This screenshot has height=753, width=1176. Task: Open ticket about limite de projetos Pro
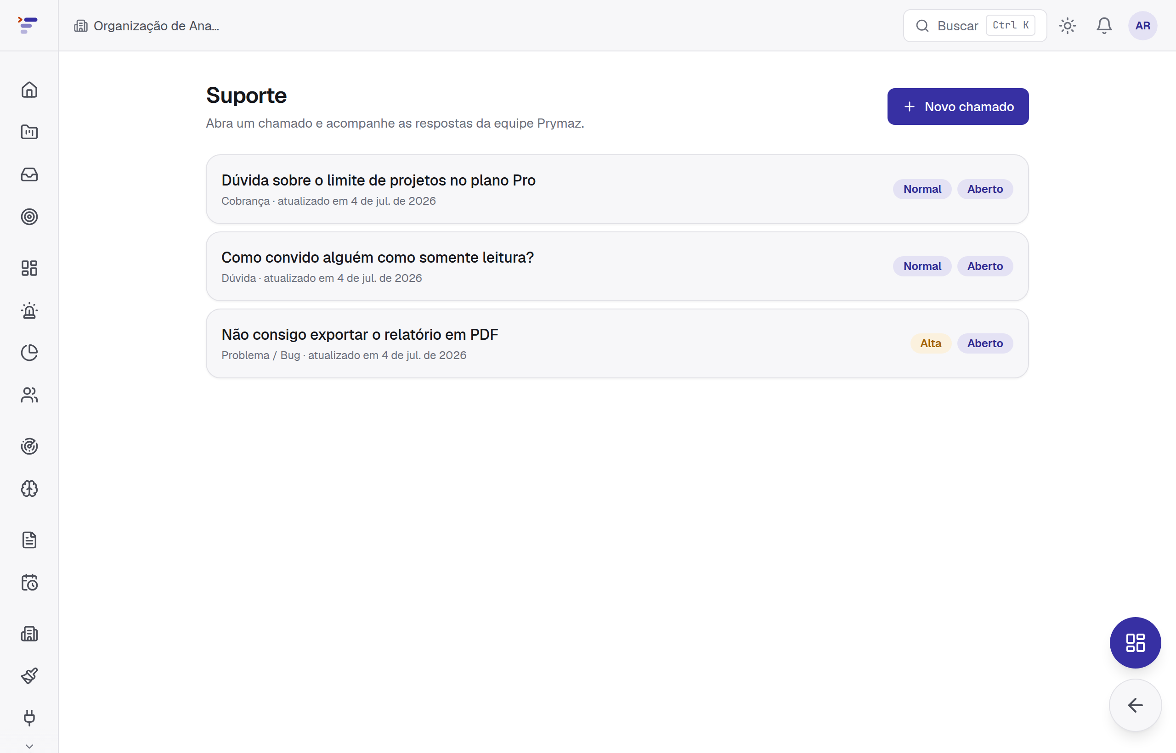click(x=617, y=189)
